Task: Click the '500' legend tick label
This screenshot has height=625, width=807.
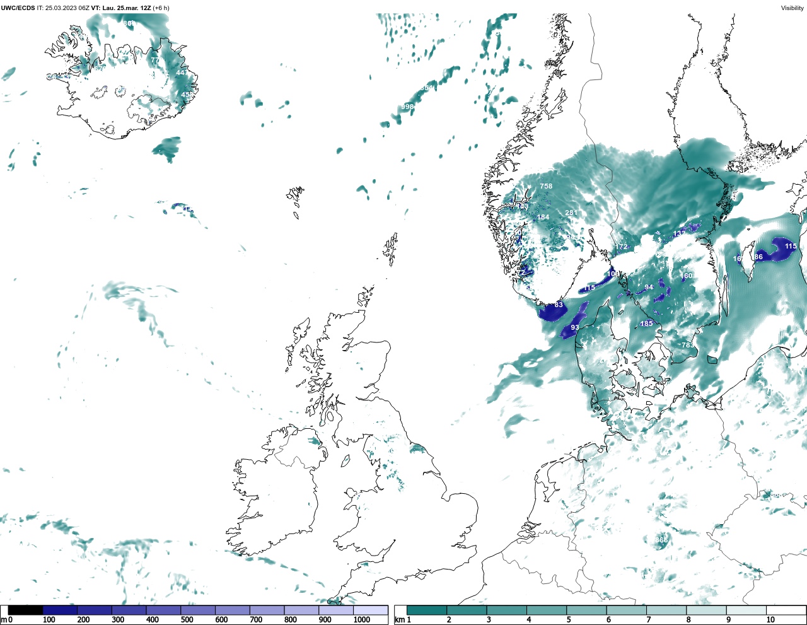Action: pyautogui.click(x=187, y=620)
